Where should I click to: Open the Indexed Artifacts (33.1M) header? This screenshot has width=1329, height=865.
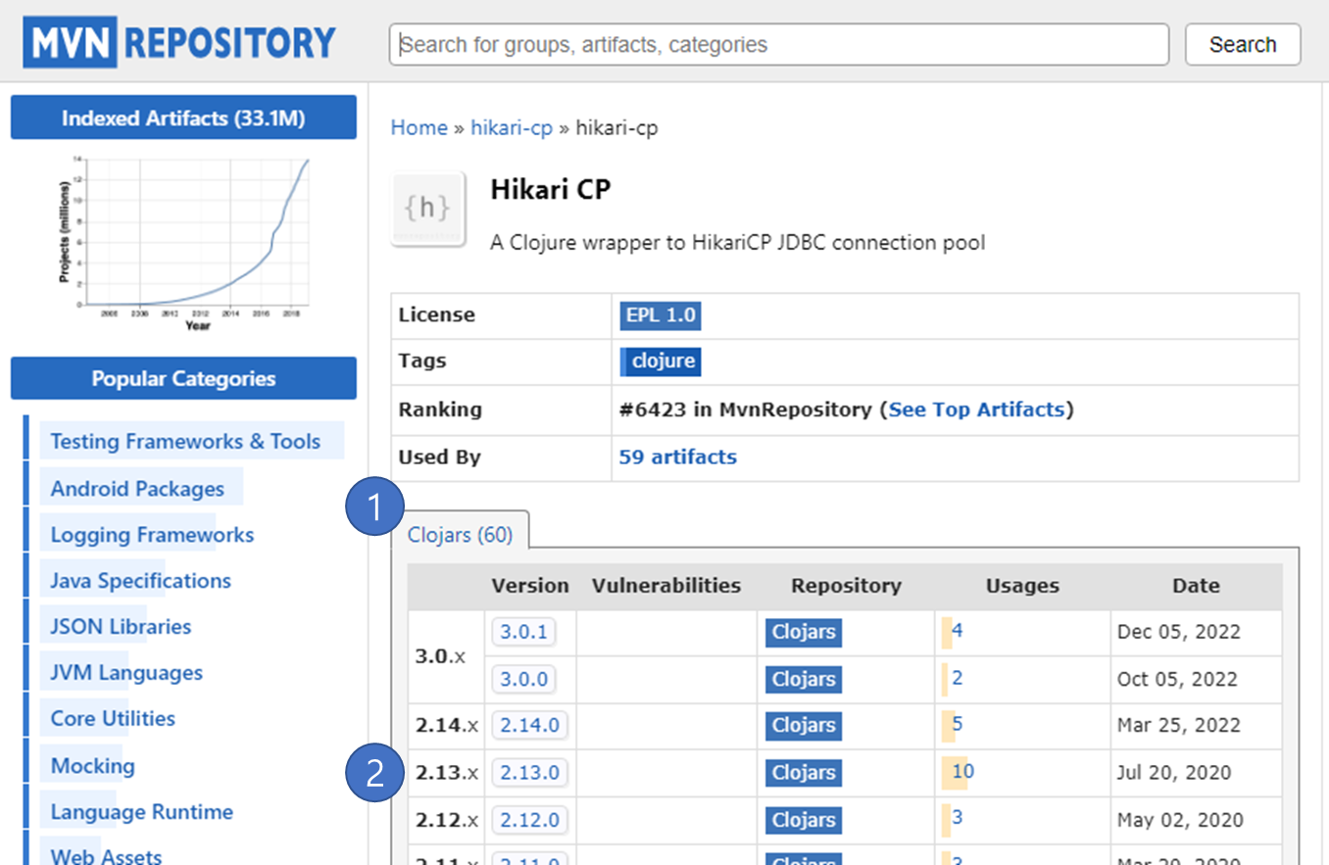(183, 118)
